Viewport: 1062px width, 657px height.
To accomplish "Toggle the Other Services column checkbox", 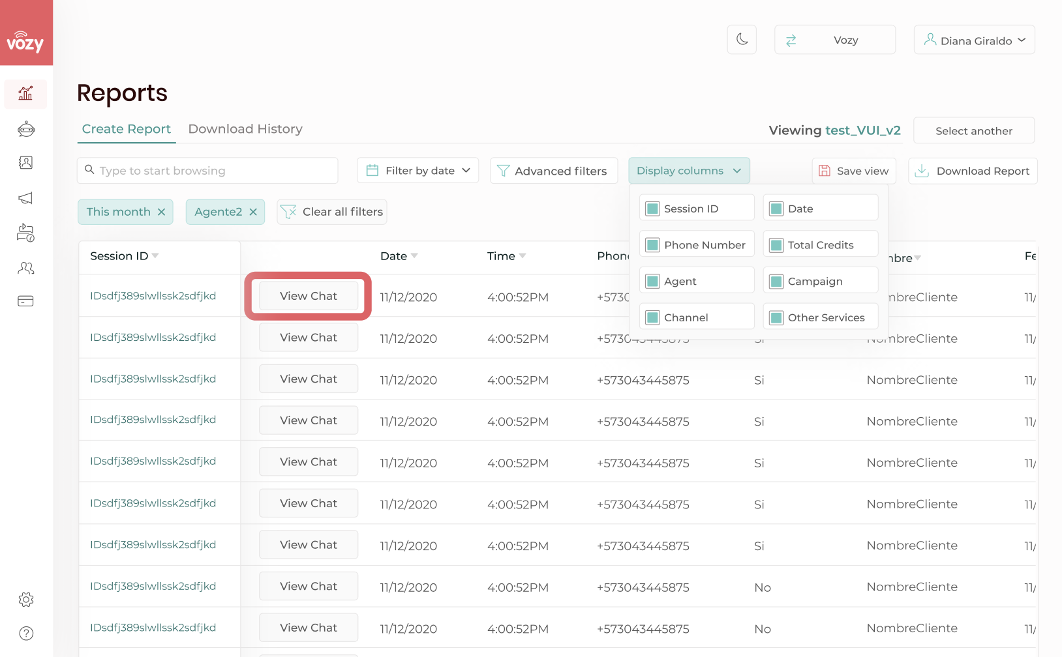I will (776, 318).
